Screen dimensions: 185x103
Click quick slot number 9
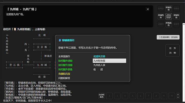tap(164, 96)
